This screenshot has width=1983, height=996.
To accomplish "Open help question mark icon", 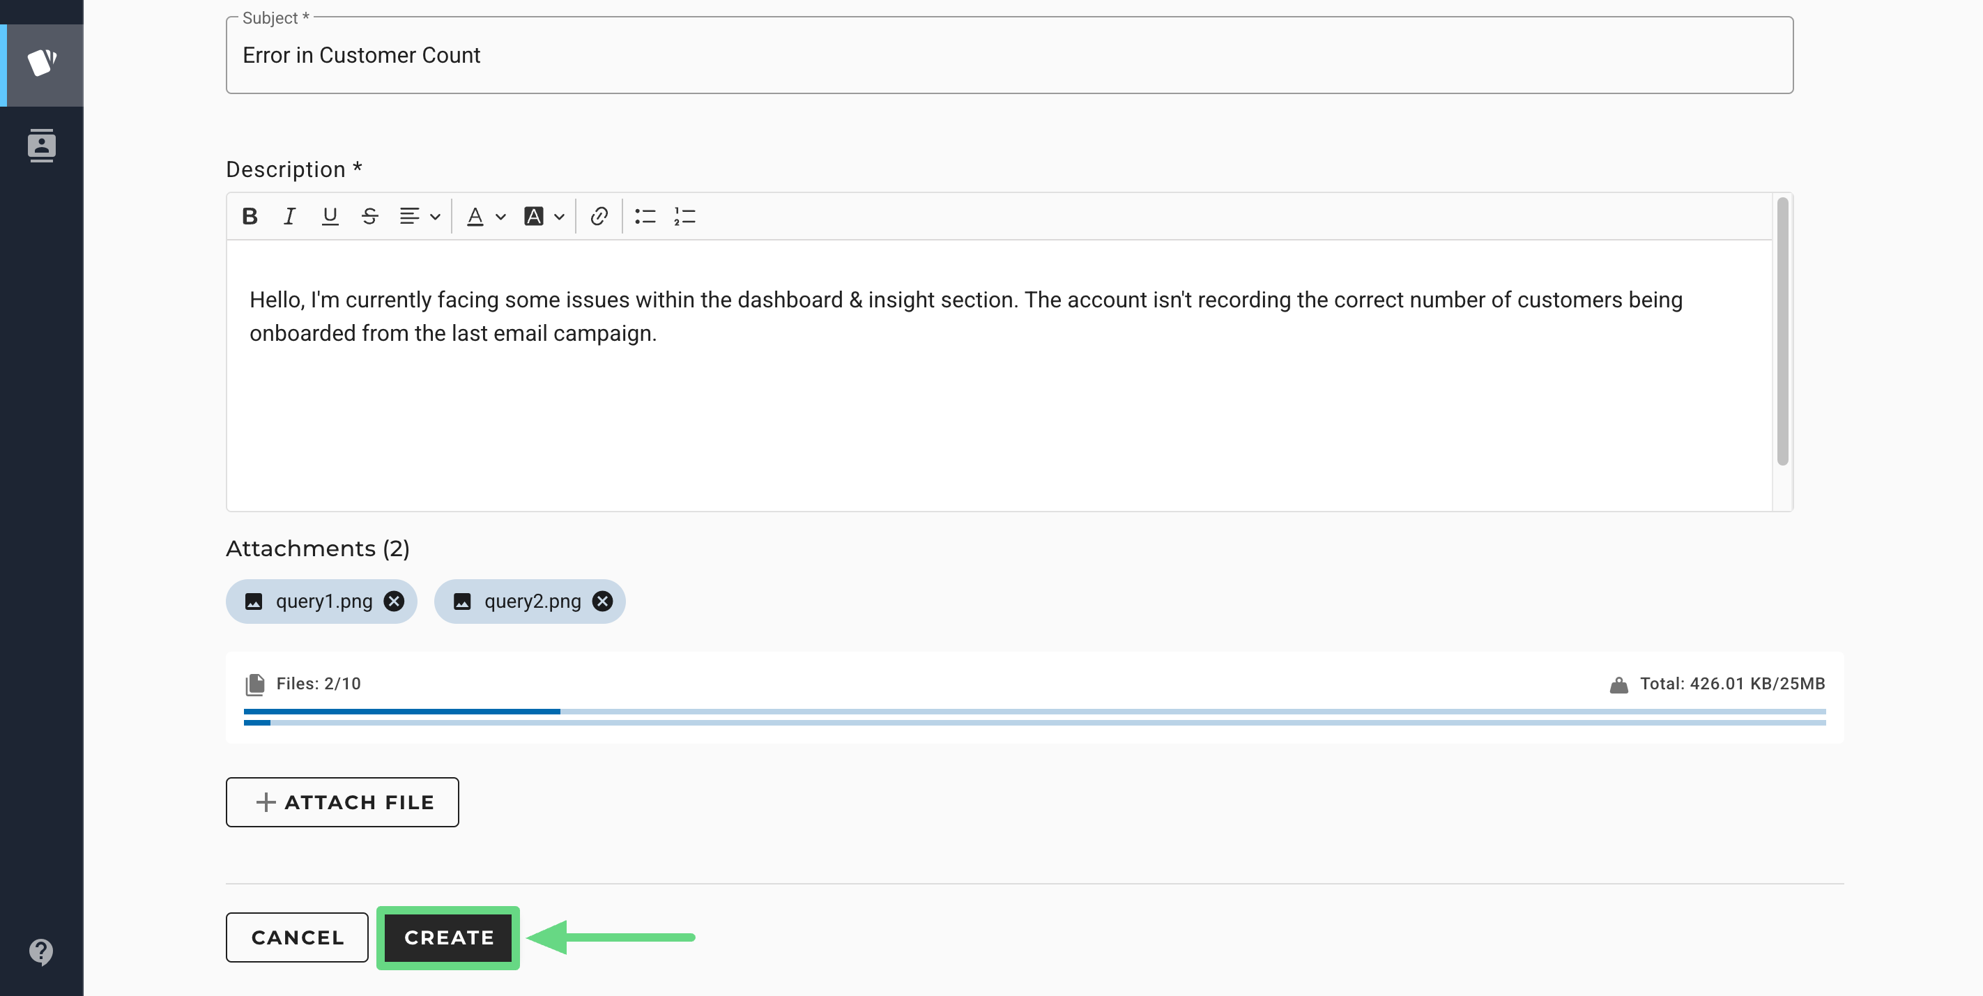I will coord(41,951).
